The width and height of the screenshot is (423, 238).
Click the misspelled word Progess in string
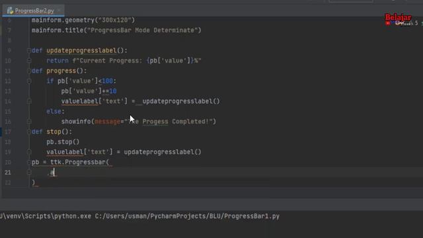click(x=155, y=122)
